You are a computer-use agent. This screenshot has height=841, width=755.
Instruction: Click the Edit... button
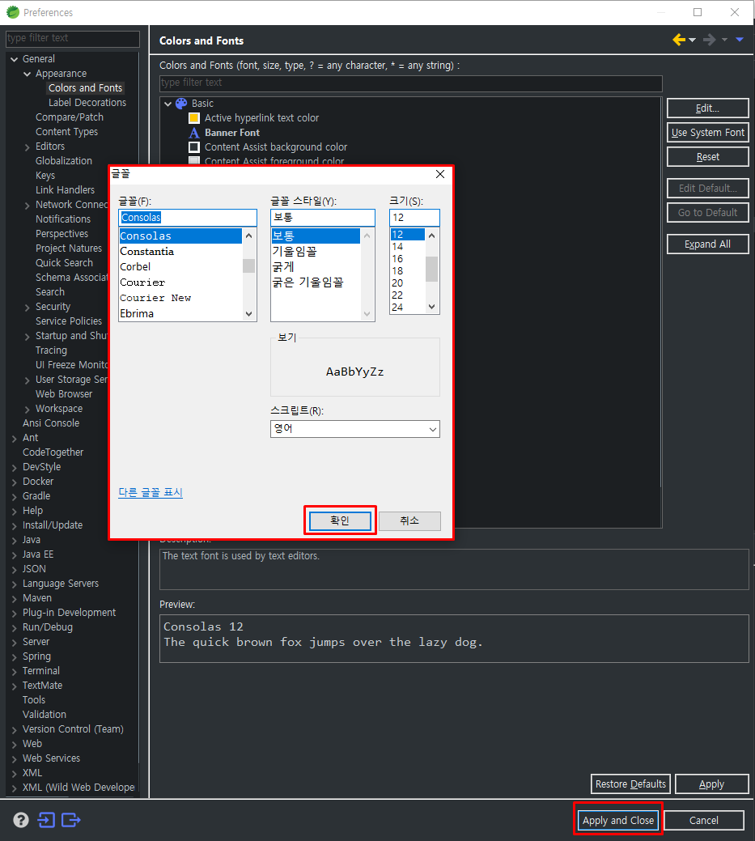pos(708,108)
